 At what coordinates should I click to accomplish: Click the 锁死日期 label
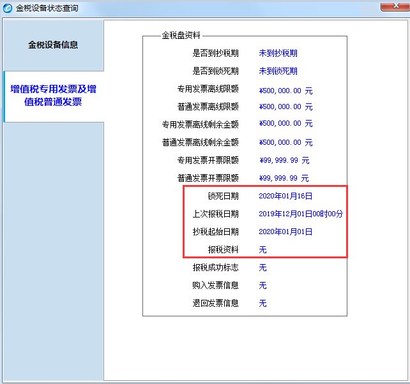click(x=223, y=196)
